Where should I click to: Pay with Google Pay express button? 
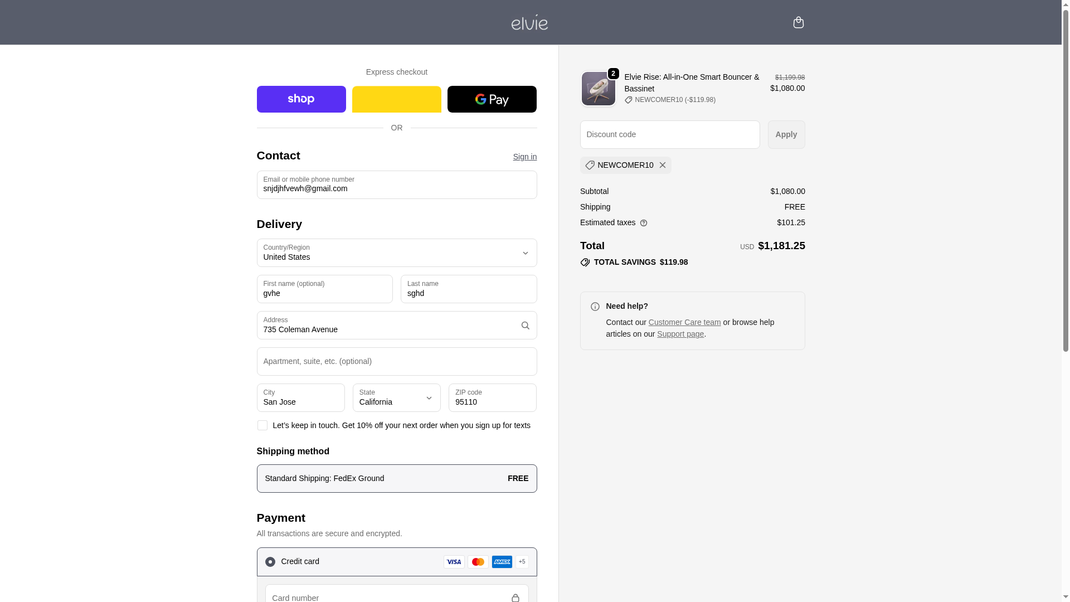[492, 99]
